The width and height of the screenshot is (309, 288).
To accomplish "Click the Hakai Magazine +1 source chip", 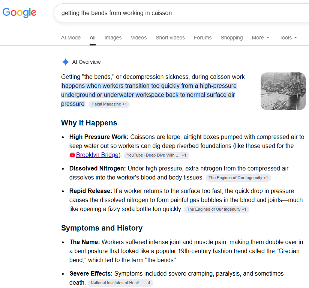I will tap(109, 104).
